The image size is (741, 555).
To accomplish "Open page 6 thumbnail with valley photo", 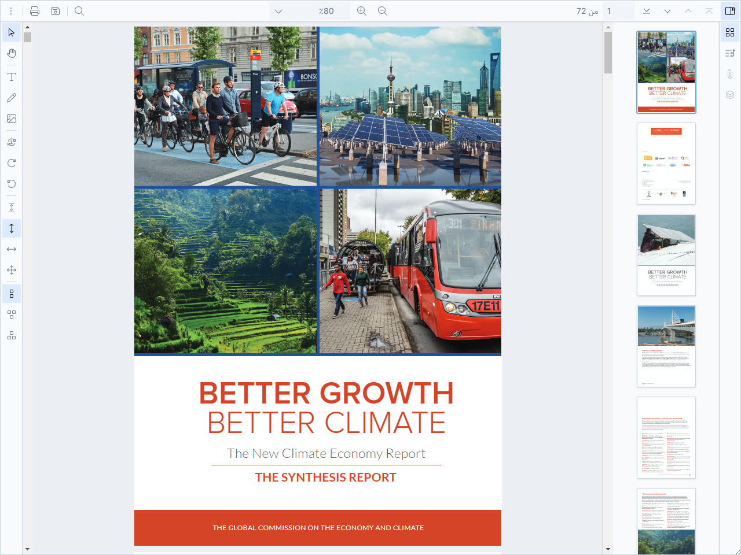I will (x=666, y=521).
